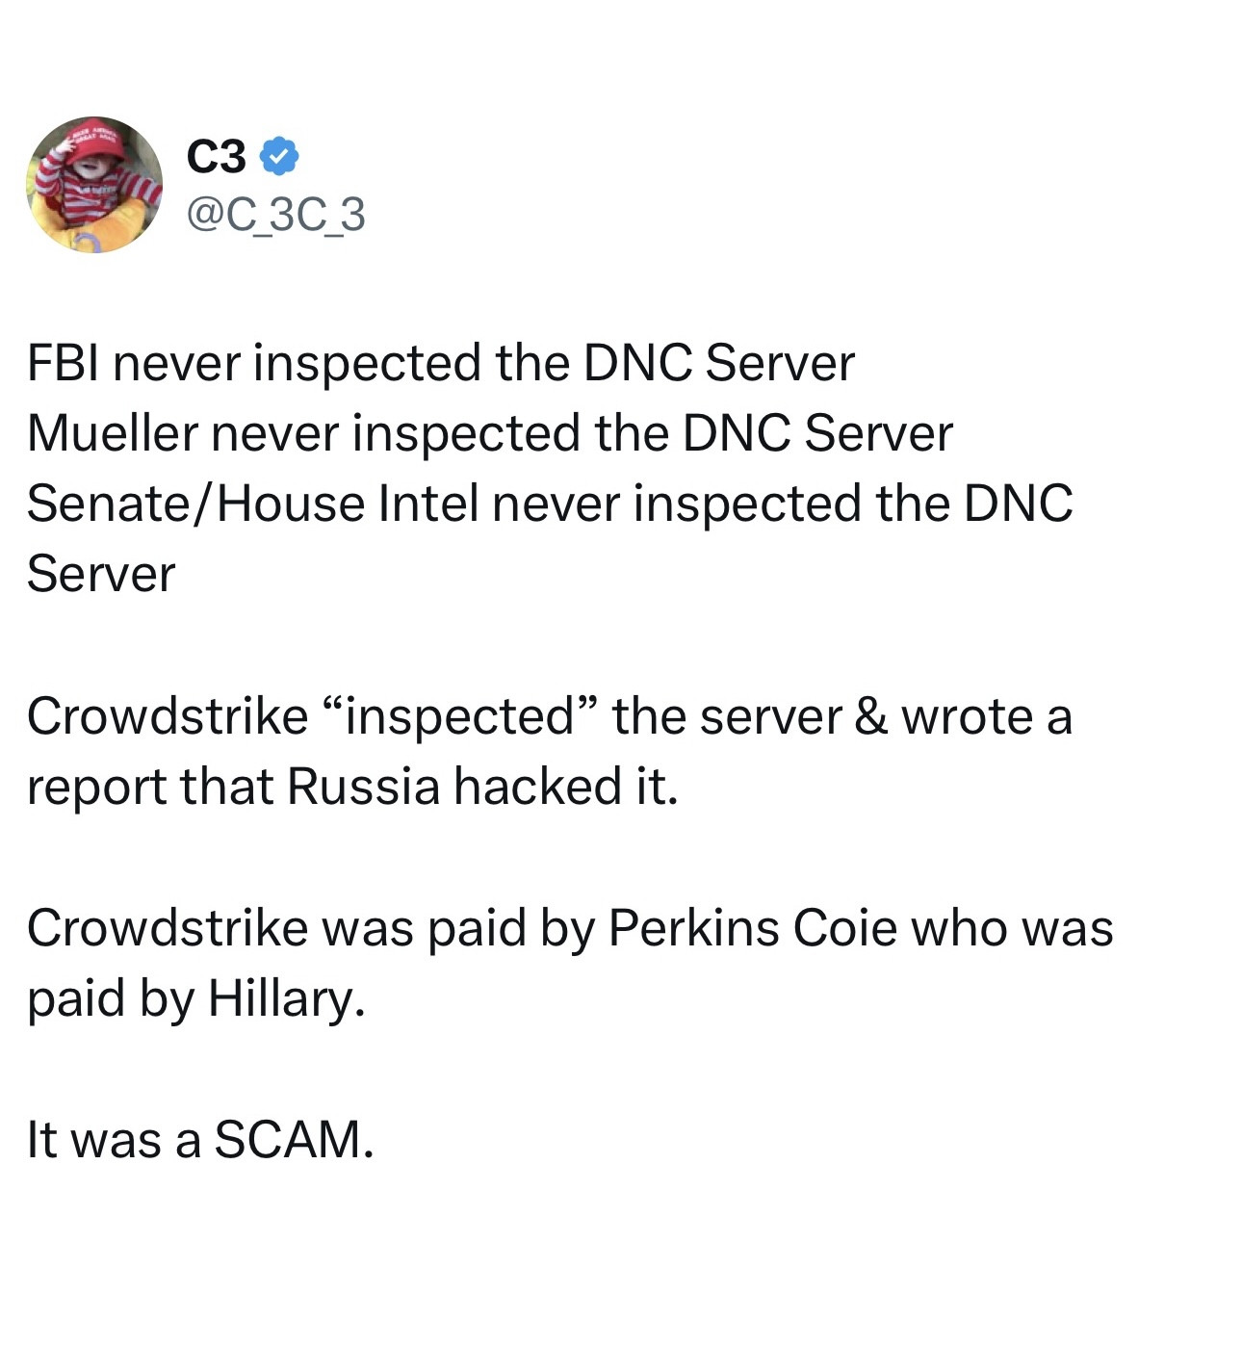Screen dimensions: 1242x1345
Task: Open the @C_3C_3 handle link
Action: click(275, 214)
